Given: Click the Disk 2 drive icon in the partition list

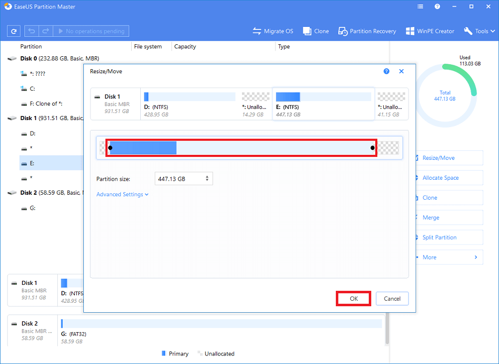Looking at the screenshot, I should pyautogui.click(x=12, y=193).
